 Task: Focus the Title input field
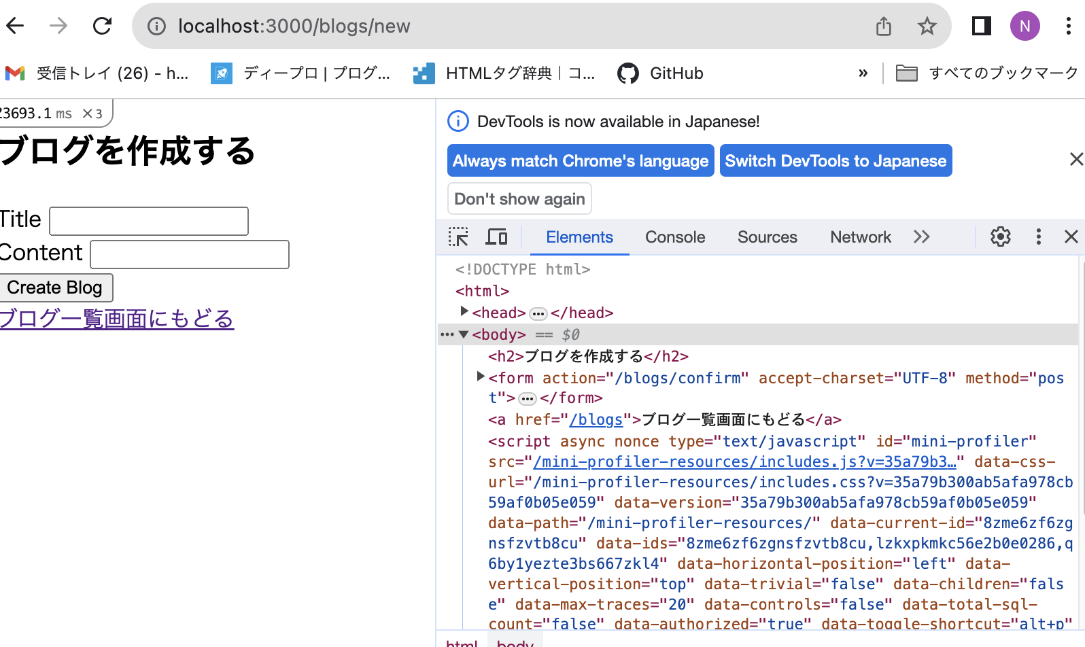pos(149,221)
